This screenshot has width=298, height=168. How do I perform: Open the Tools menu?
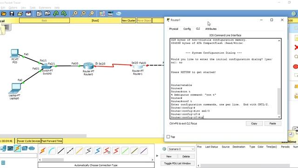click(33, 7)
